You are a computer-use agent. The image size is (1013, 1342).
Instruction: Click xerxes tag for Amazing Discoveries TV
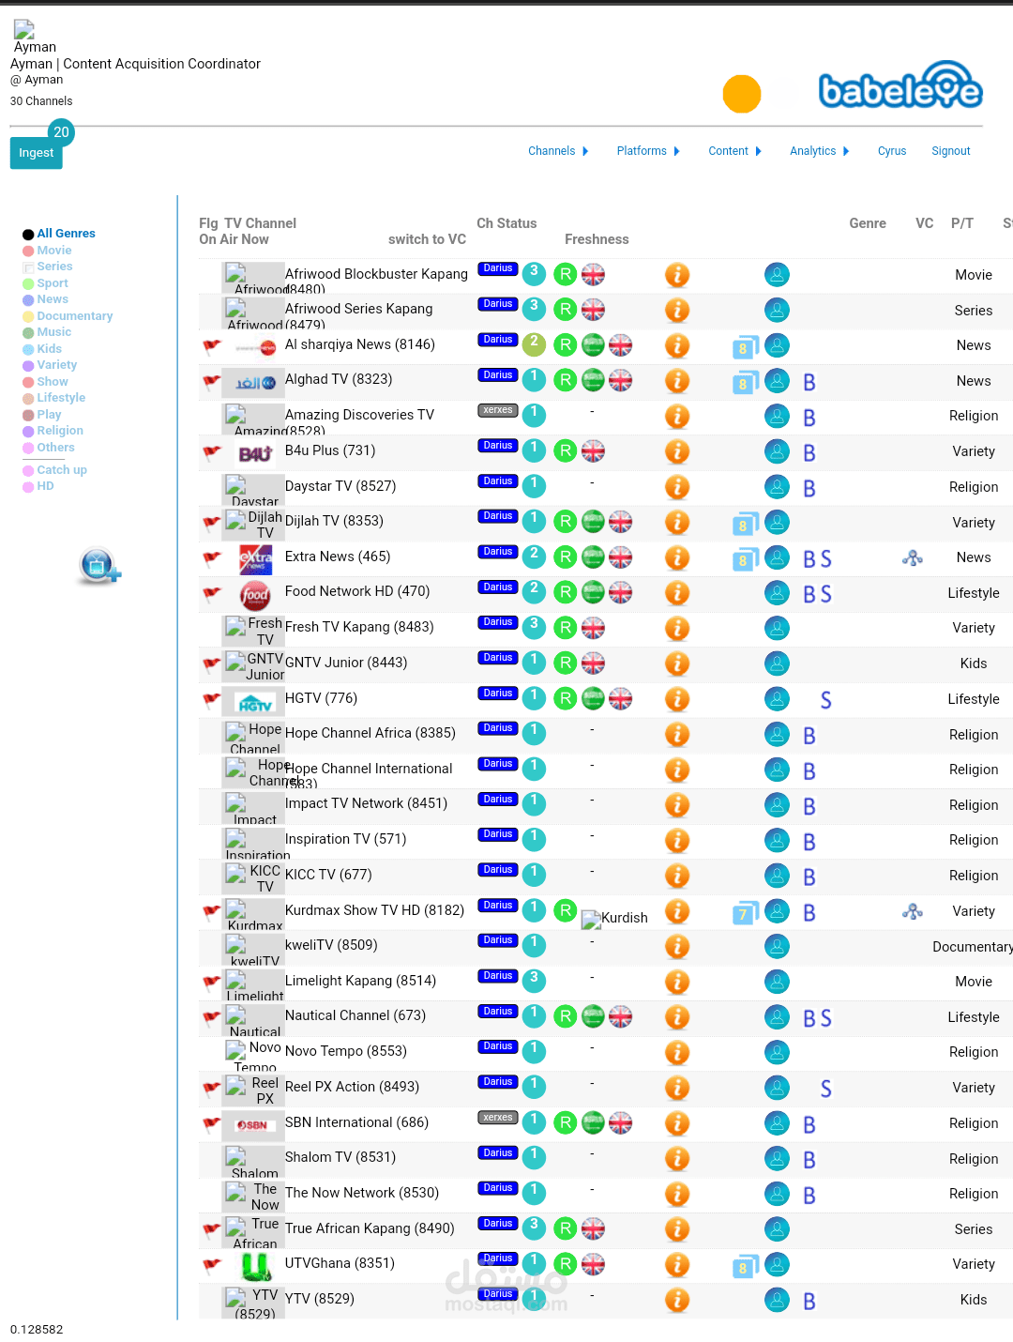(x=498, y=410)
